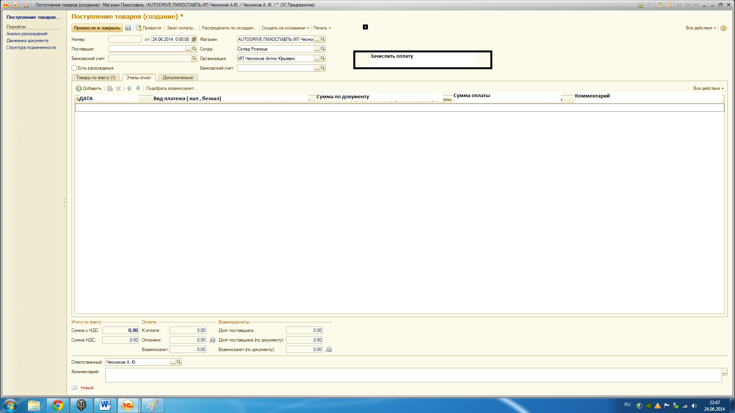This screenshot has width=735, height=413.
Task: Expand top Все действия menu
Action: click(x=701, y=28)
